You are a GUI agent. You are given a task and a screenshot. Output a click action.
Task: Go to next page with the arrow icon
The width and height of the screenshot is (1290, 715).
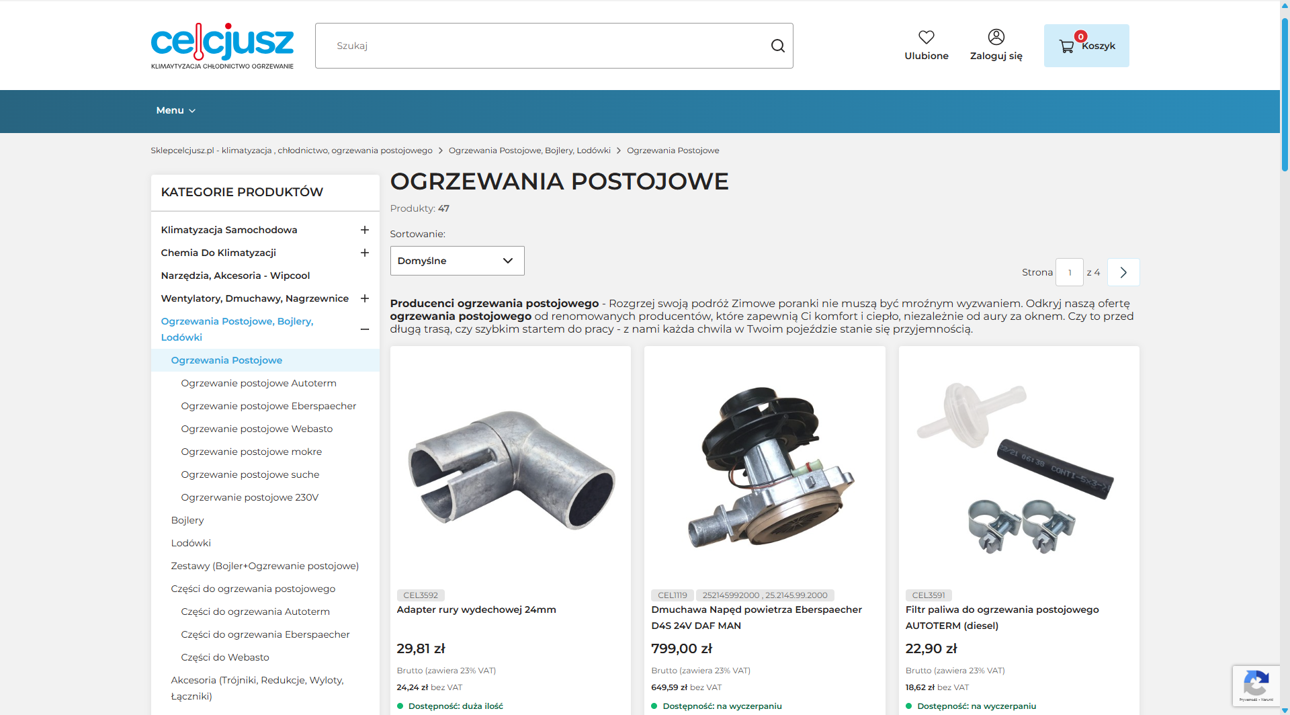point(1123,272)
